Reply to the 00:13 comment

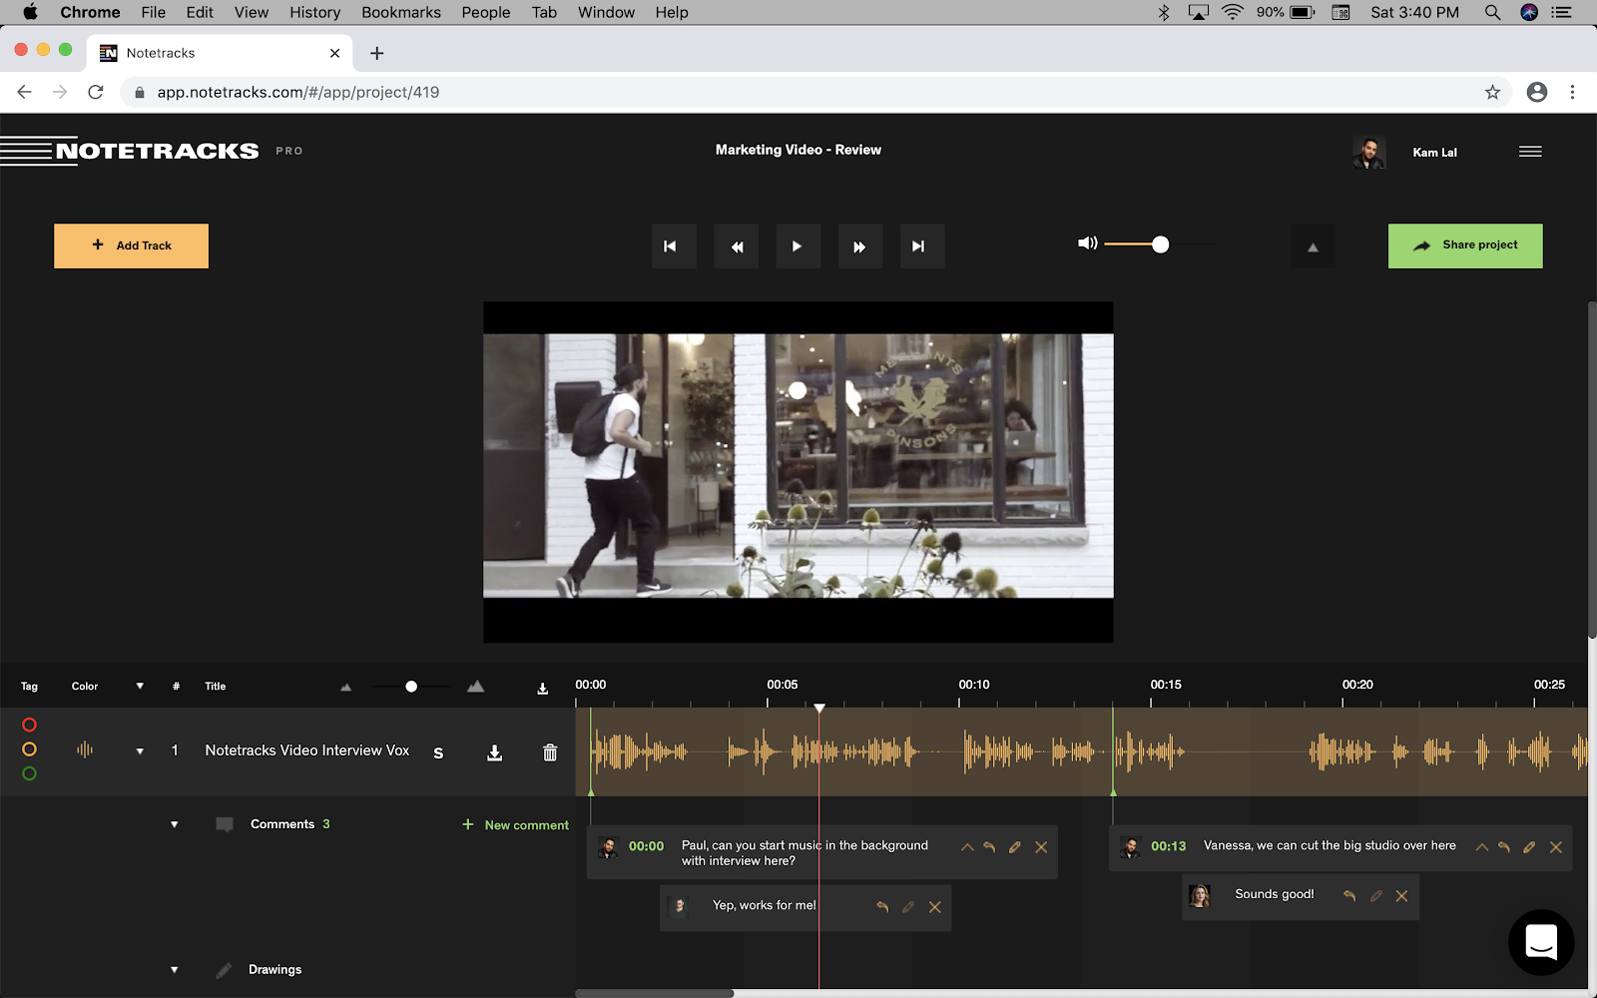click(x=1504, y=847)
